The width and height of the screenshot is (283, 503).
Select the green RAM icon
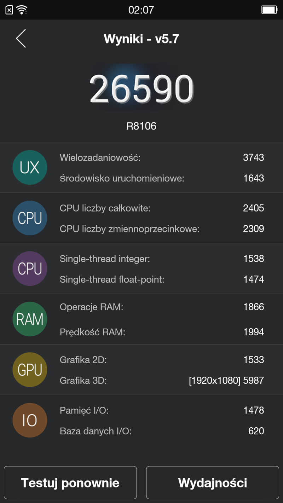click(x=30, y=319)
